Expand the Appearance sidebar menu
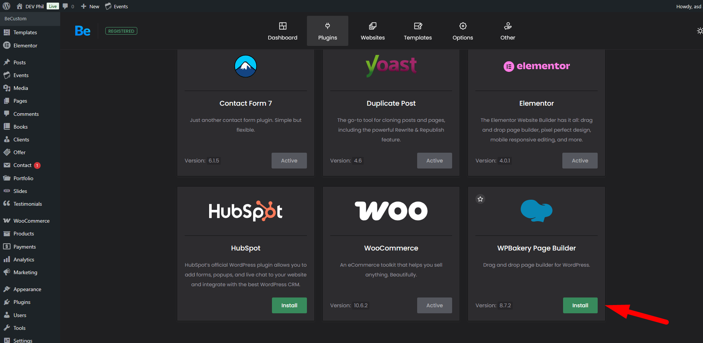Viewport: 703px width, 343px height. pos(27,289)
